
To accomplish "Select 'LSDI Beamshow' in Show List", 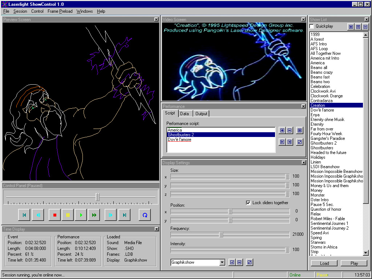I will coord(336,167).
